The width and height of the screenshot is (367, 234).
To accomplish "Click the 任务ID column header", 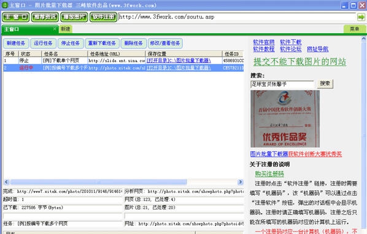I will click(x=233, y=54).
